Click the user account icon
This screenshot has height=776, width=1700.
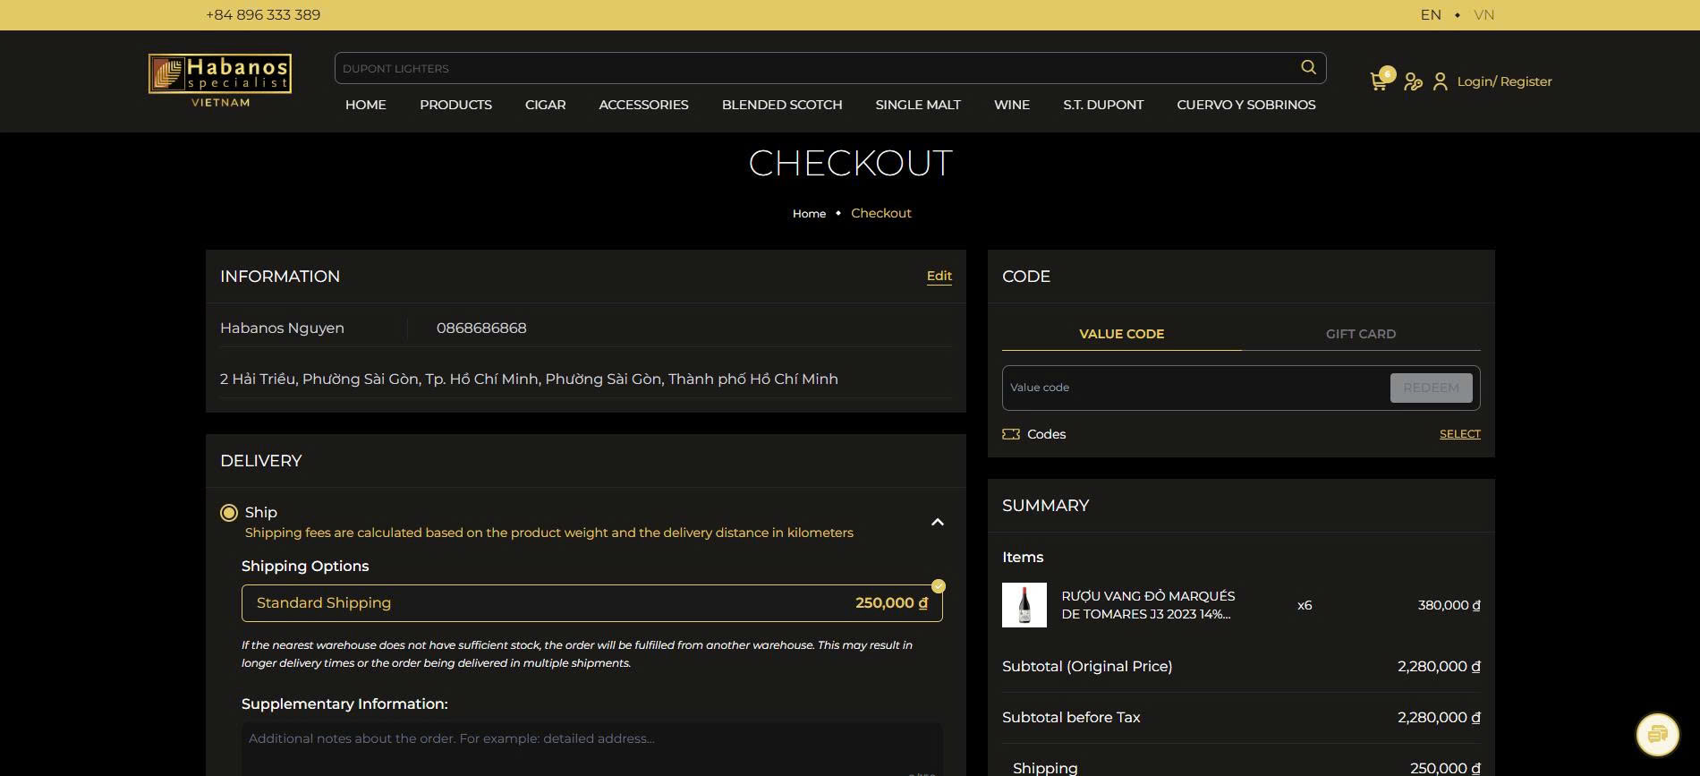click(x=1441, y=81)
